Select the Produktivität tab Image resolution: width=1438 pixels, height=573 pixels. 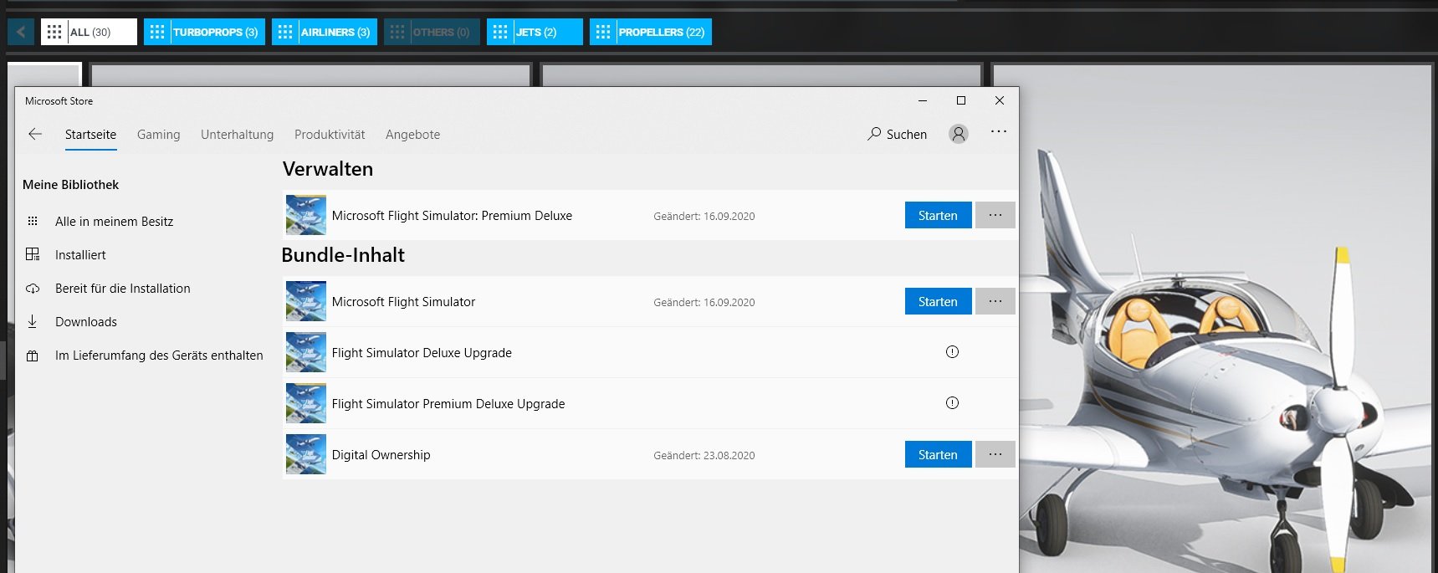330,135
